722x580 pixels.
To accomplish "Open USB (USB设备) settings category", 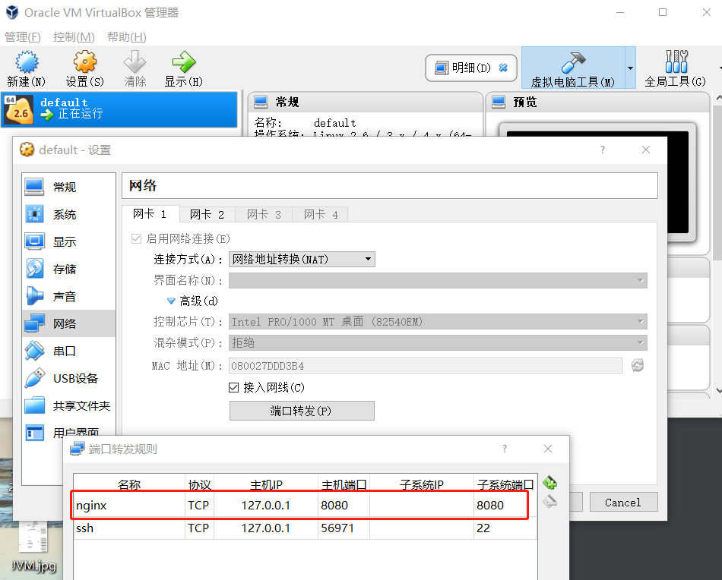I will tap(68, 378).
